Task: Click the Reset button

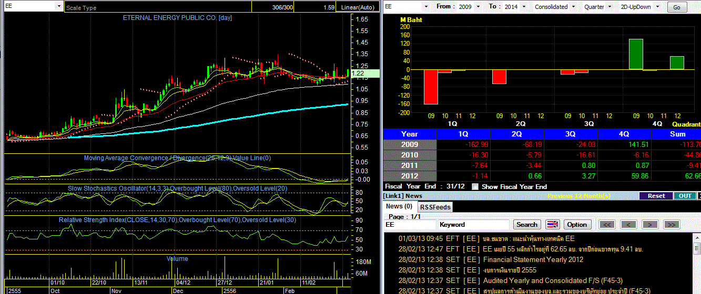Action: point(656,196)
